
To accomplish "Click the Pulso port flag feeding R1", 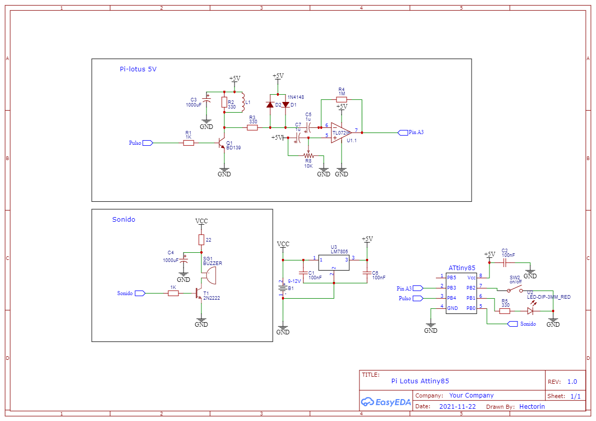I will pyautogui.click(x=147, y=143).
